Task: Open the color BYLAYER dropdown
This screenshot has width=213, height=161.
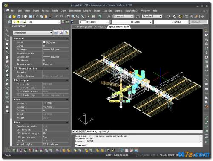Action: [x=108, y=22]
